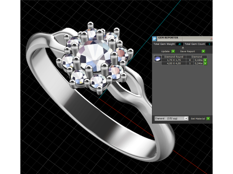Click the Diamond Round header cell
The height and width of the screenshot is (174, 233).
(174, 57)
